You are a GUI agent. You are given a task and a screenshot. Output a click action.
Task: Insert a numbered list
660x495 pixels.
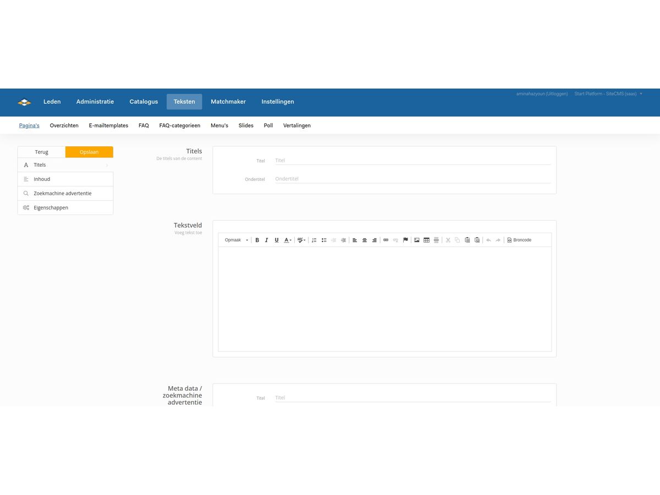click(x=314, y=240)
